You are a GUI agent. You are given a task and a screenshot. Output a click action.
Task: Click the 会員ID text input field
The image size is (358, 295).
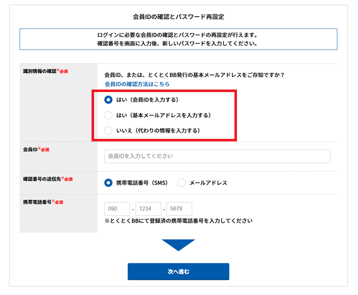click(x=217, y=156)
